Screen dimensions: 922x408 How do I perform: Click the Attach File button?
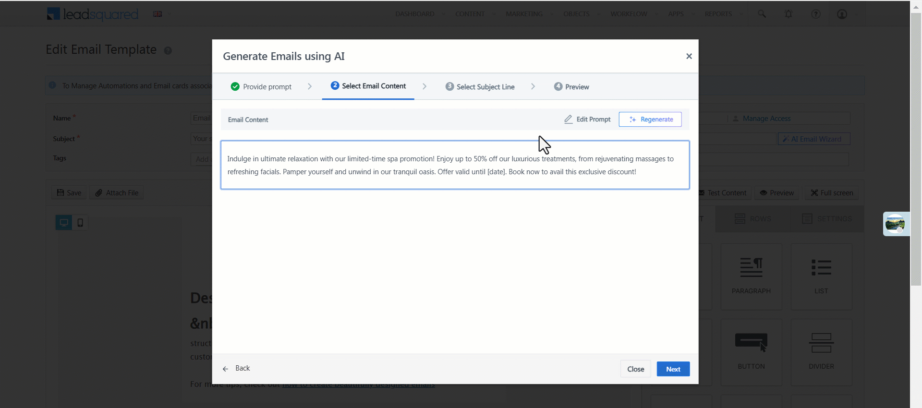117,193
